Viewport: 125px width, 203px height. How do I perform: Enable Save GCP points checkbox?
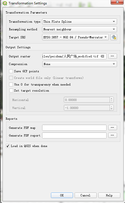coord(11,71)
